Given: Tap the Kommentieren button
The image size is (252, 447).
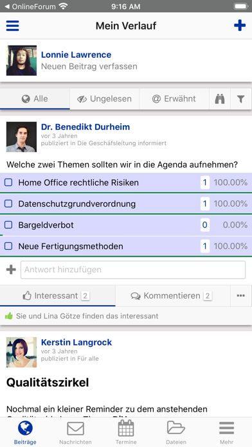Looking at the screenshot, I should [173, 295].
